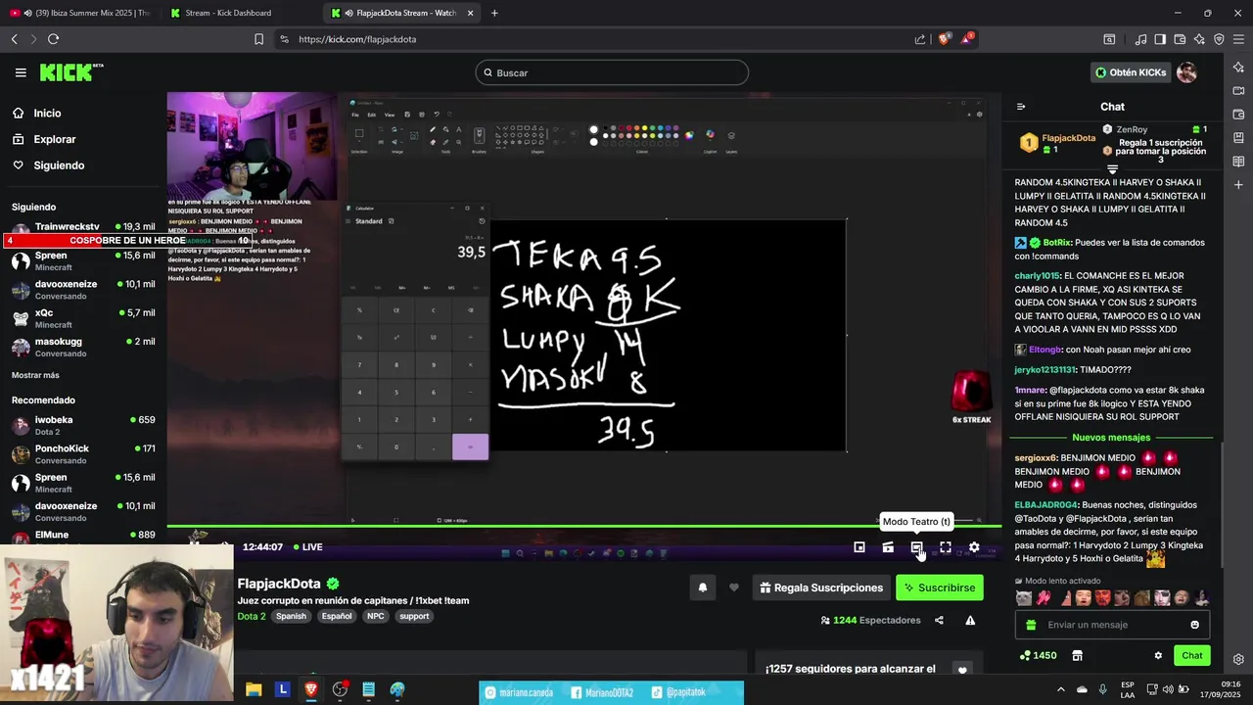This screenshot has width=1253, height=705.
Task: Open File Explorer from taskbar
Action: (x=254, y=689)
